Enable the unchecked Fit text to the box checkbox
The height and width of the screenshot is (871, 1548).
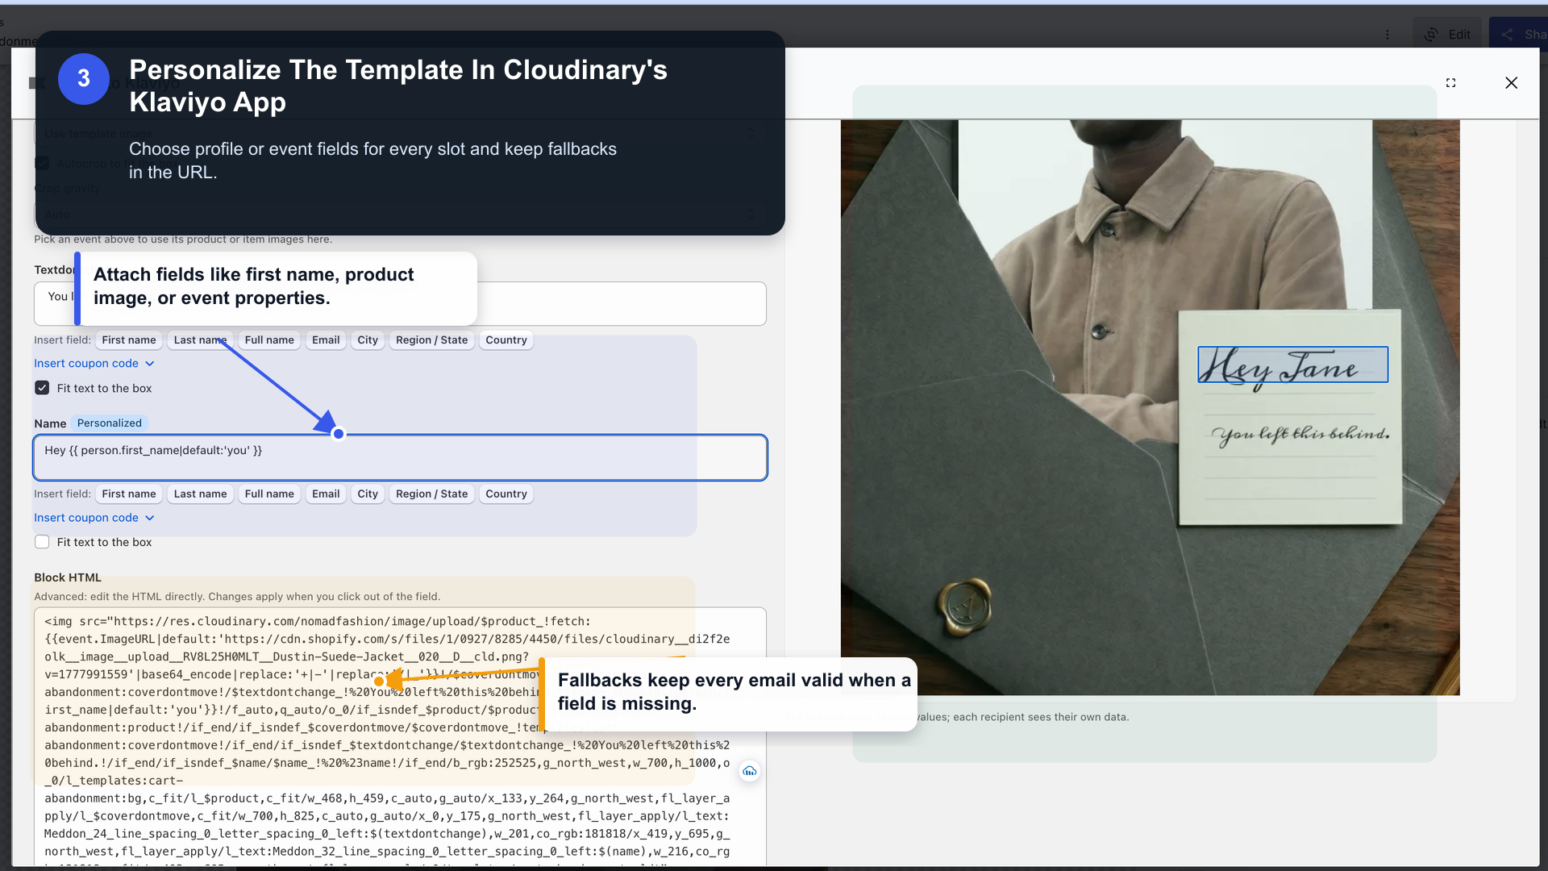click(x=42, y=542)
